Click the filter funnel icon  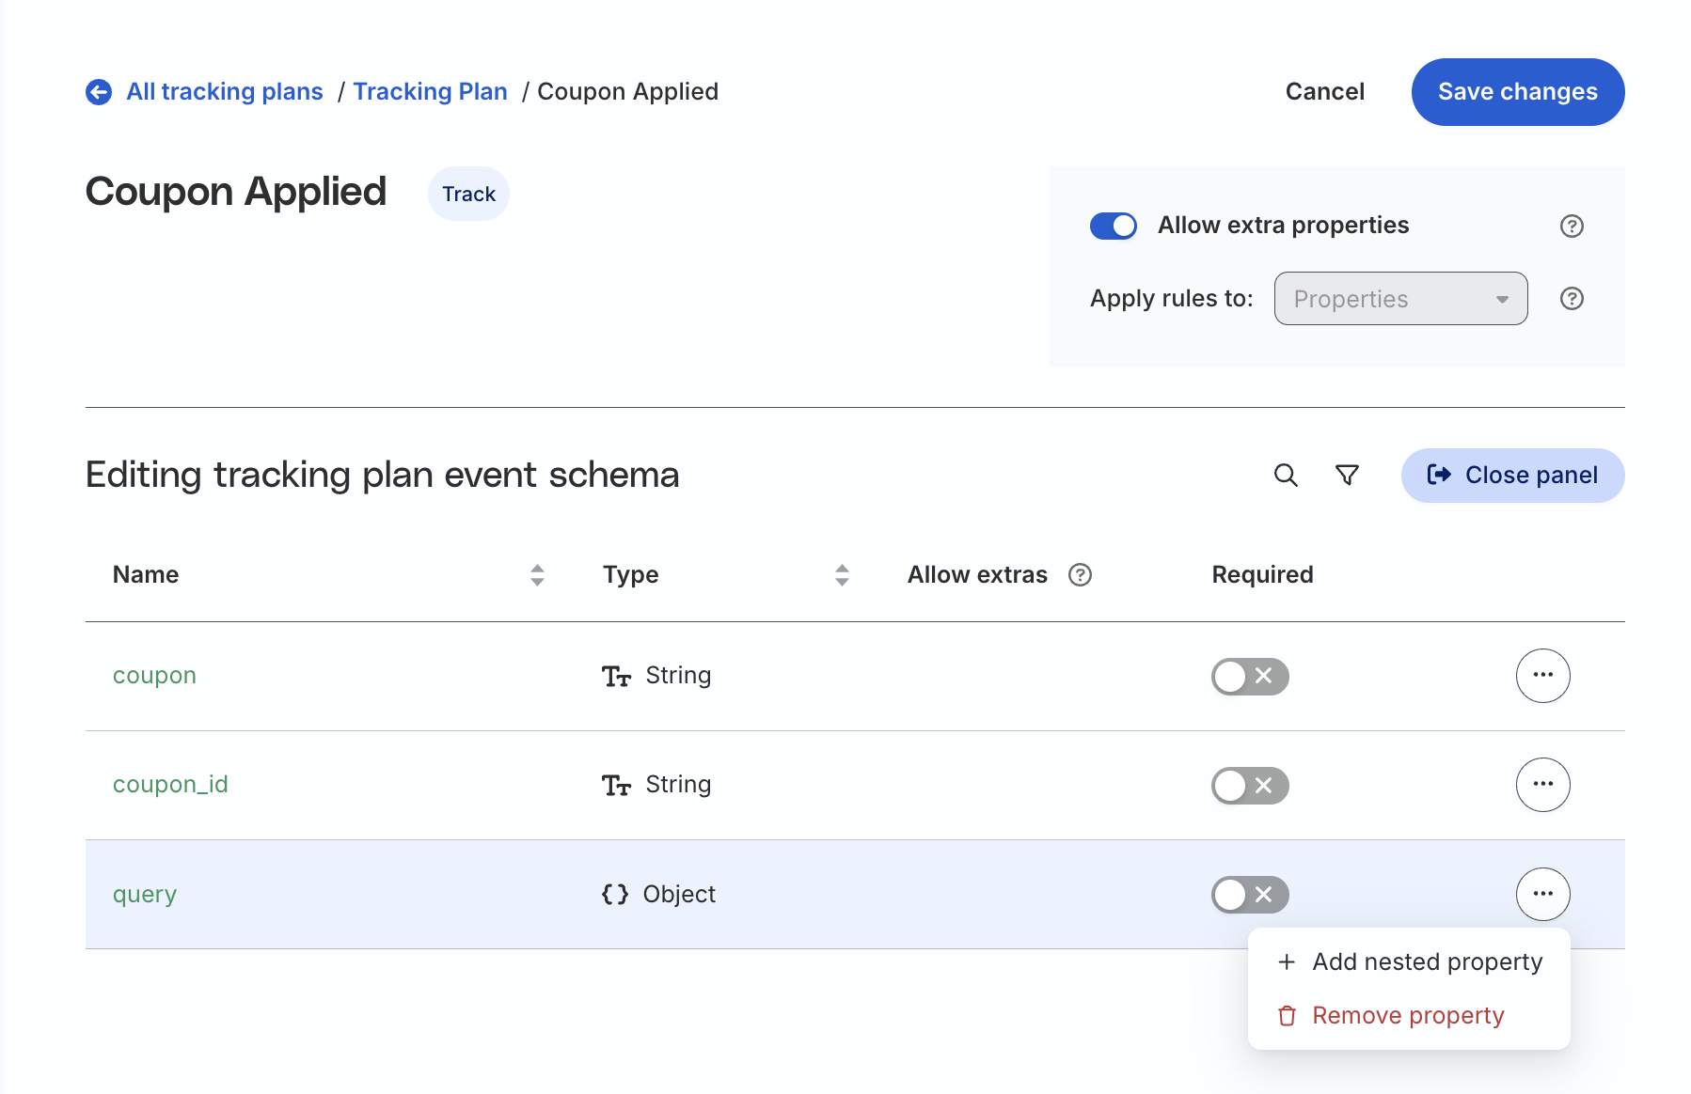click(1347, 476)
